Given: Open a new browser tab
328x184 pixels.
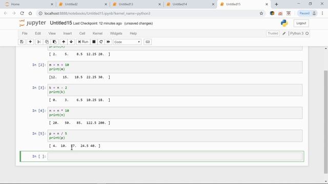Looking at the screenshot, I should coord(276,4).
